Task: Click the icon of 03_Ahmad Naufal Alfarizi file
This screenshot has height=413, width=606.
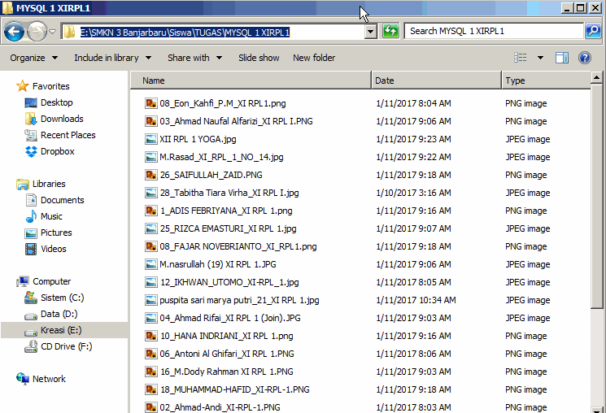Action: tap(150, 121)
